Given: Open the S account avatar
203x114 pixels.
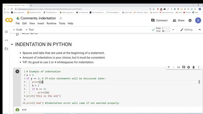Looking at the screenshot, I should pyautogui.click(x=198, y=20).
